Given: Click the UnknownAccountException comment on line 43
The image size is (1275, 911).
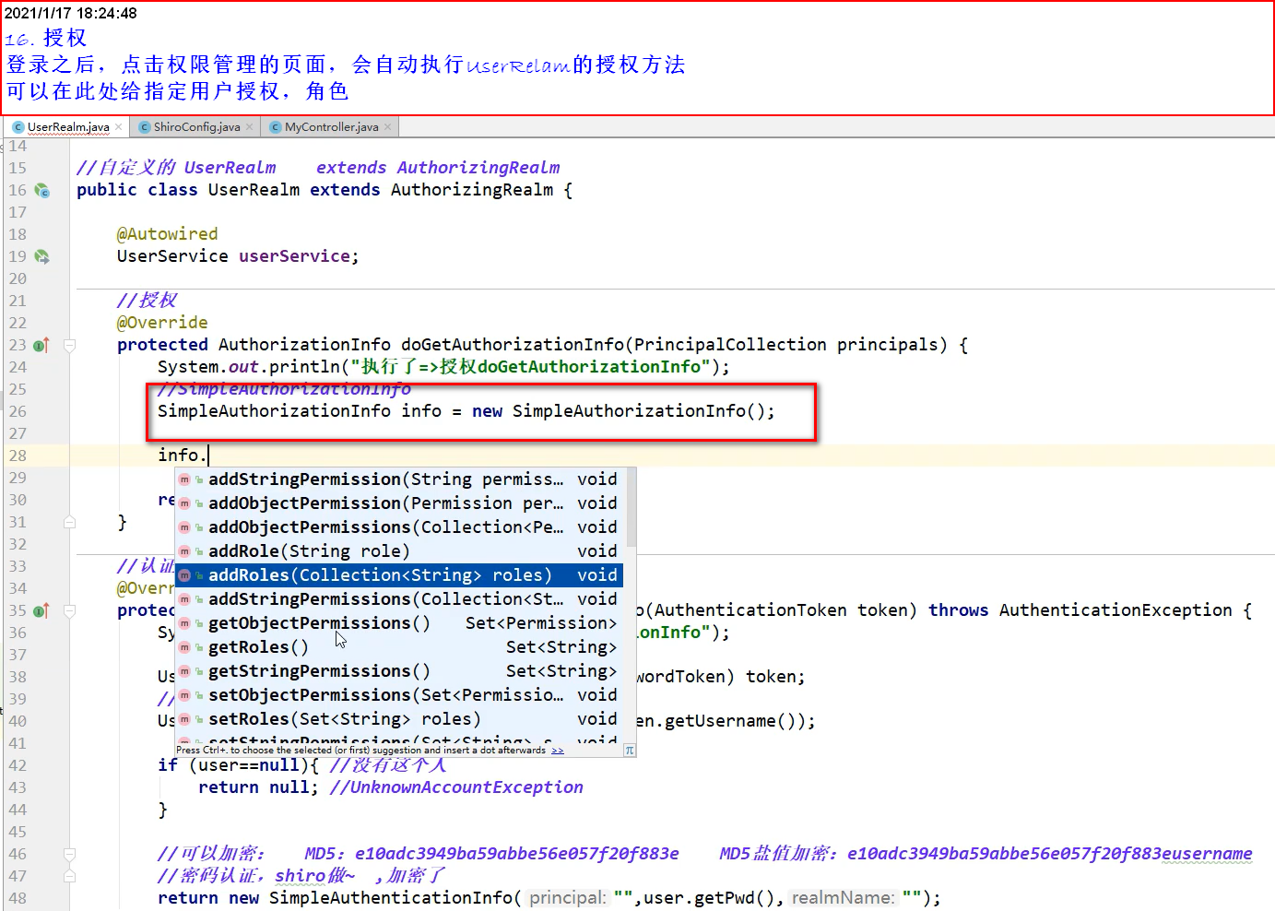Looking at the screenshot, I should coord(456,787).
